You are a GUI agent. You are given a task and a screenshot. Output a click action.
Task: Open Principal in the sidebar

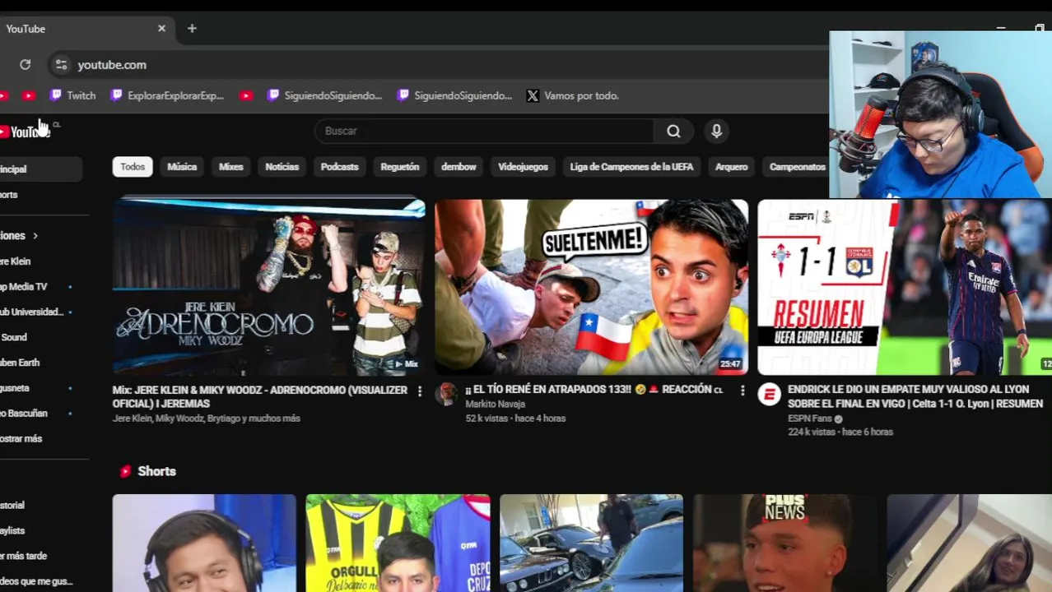[x=41, y=169]
